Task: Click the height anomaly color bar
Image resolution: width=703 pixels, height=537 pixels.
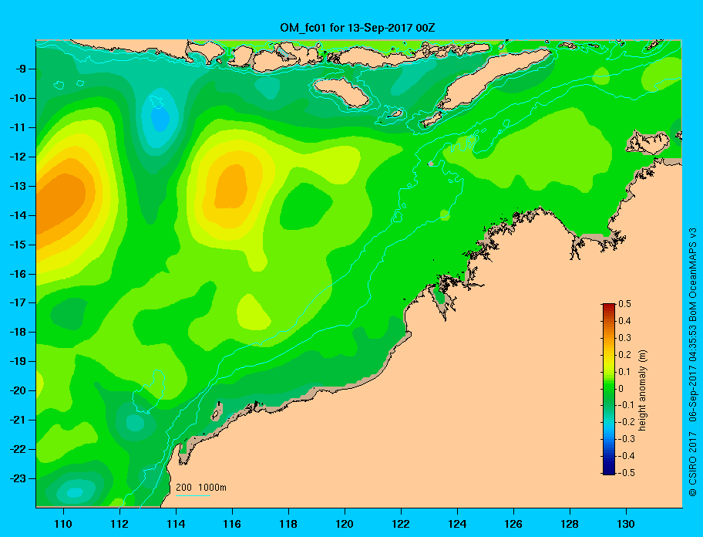Action: [x=609, y=389]
